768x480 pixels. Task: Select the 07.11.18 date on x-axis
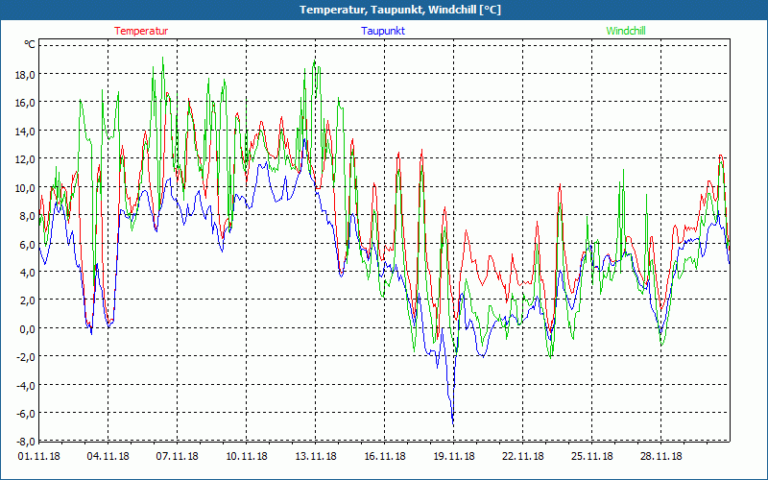pyautogui.click(x=178, y=457)
